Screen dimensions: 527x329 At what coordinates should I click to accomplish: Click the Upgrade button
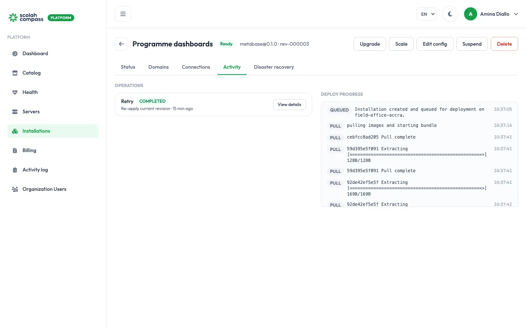370,44
